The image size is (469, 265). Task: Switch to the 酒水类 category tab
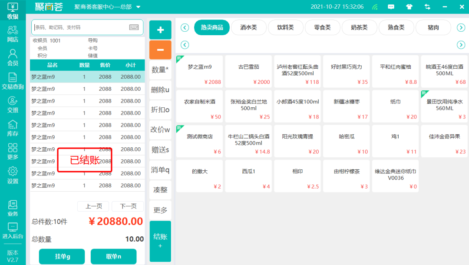248,27
